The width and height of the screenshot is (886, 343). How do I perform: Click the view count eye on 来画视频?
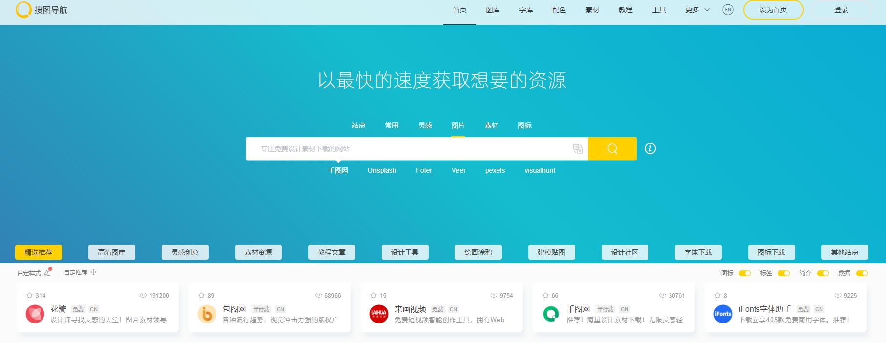[x=494, y=295]
